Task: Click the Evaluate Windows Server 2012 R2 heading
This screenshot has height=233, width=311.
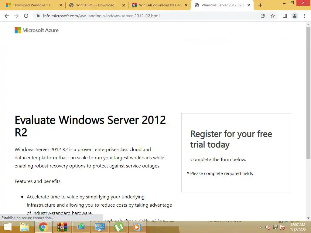Action: pyautogui.click(x=90, y=126)
